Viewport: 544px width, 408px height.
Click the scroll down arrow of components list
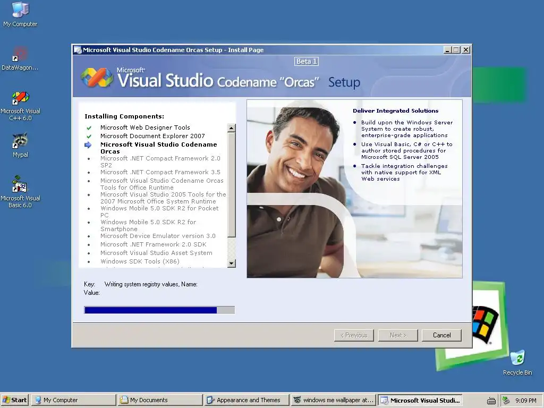tap(232, 263)
